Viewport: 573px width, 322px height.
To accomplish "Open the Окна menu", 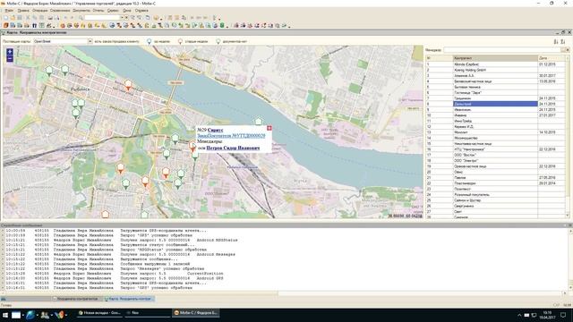I will 126,11.
